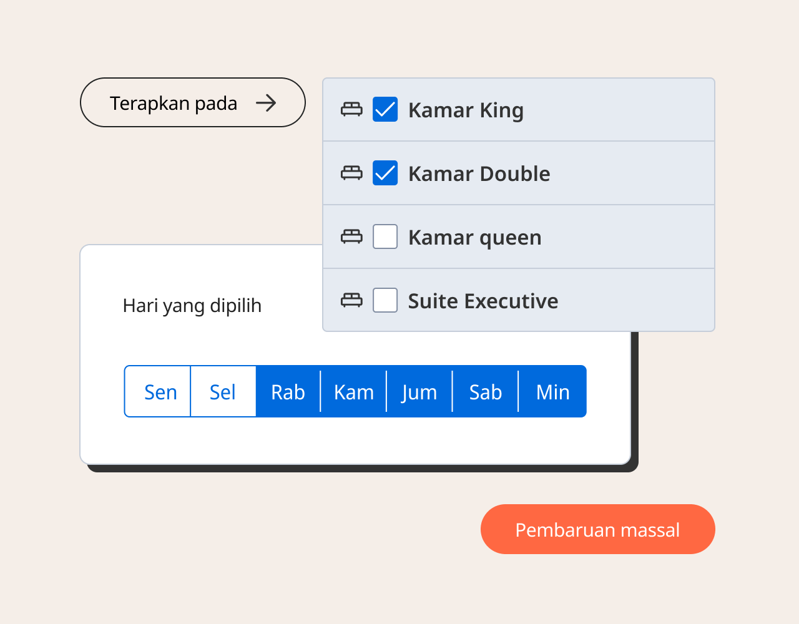Click the bed icon beside Kamar Double
Image resolution: width=799 pixels, height=624 pixels.
click(x=351, y=173)
